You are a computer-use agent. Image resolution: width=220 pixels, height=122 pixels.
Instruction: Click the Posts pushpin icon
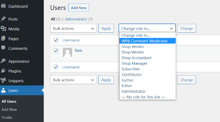tap(3, 19)
